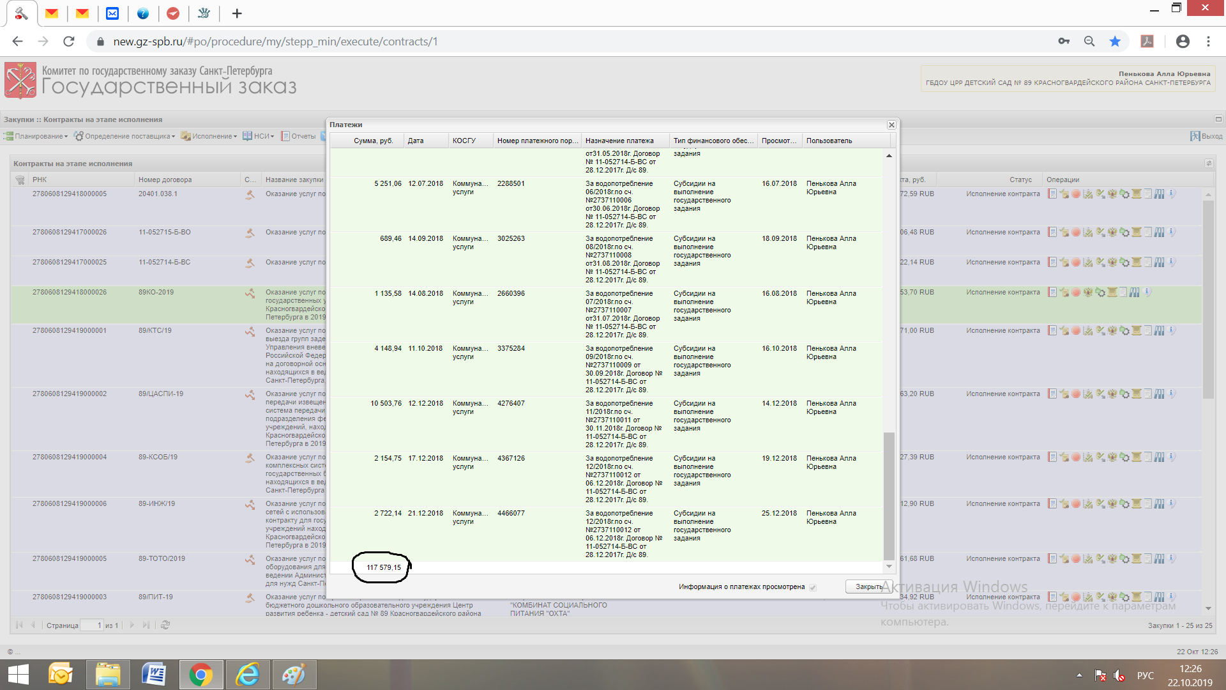Click the page number input field
This screenshot has height=690, width=1226.
91,625
